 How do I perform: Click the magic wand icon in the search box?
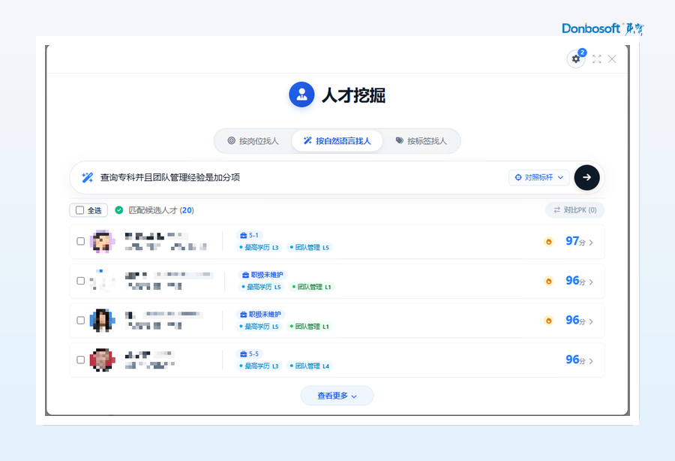88,177
